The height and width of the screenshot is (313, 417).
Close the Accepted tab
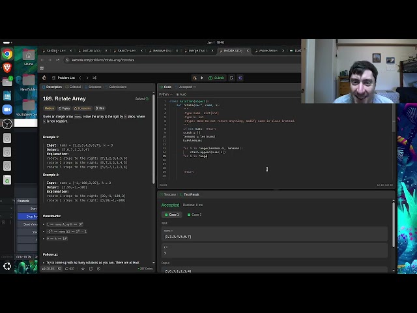[x=194, y=87]
